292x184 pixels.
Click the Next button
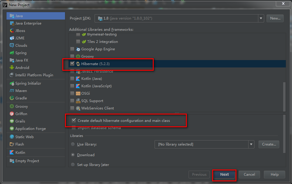point(224,175)
